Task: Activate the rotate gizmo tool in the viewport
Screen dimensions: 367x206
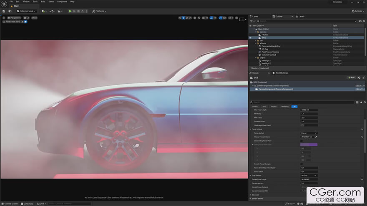Action: [x=187, y=18]
